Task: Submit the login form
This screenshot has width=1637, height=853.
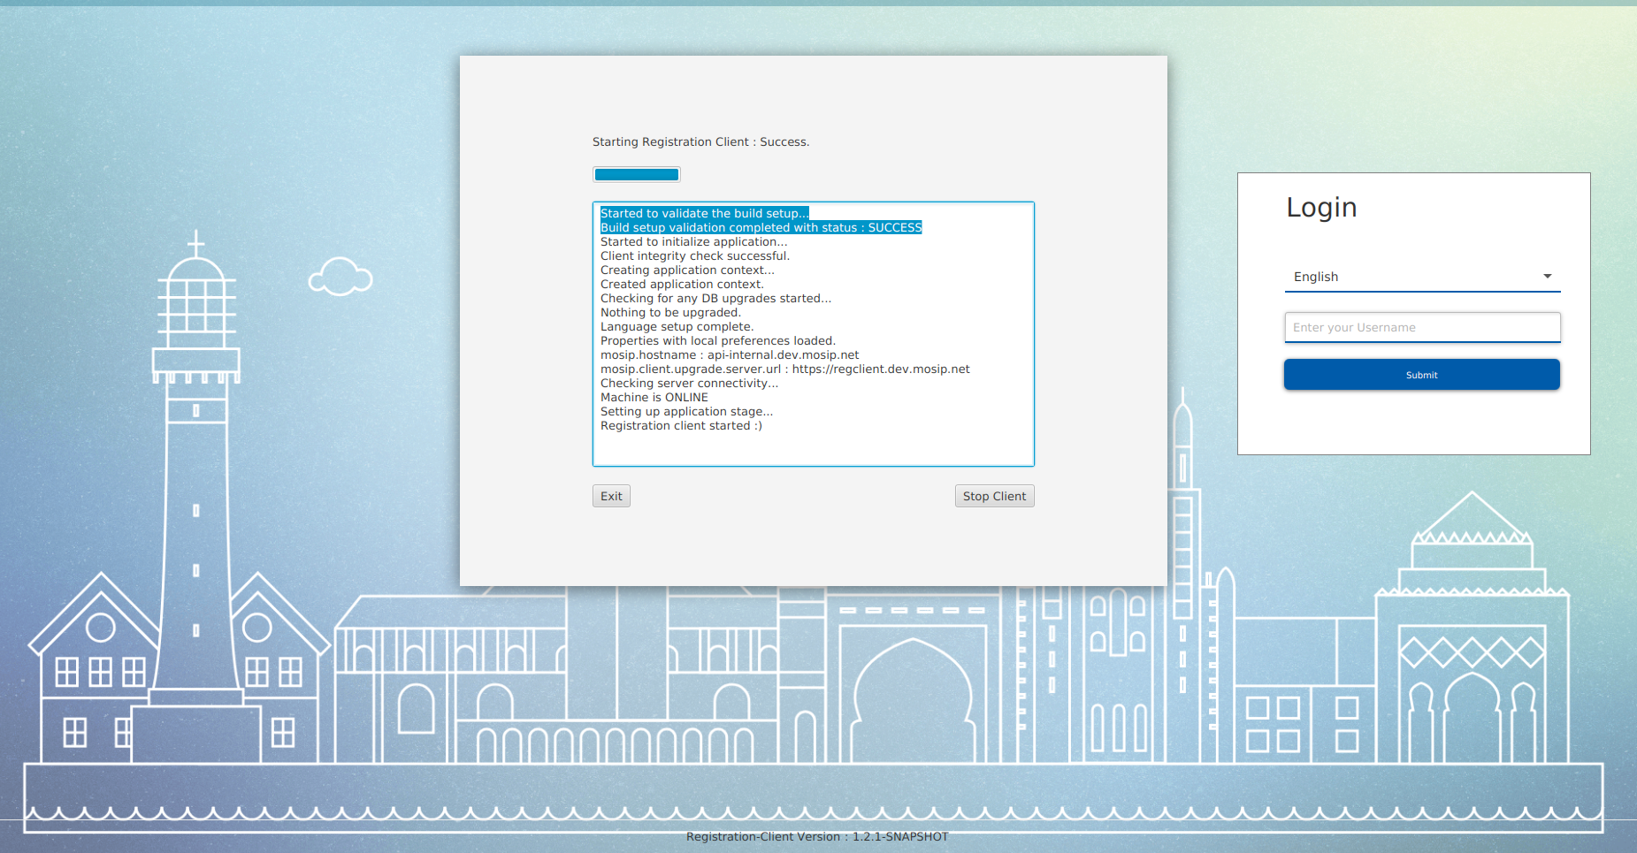Action: (x=1421, y=375)
